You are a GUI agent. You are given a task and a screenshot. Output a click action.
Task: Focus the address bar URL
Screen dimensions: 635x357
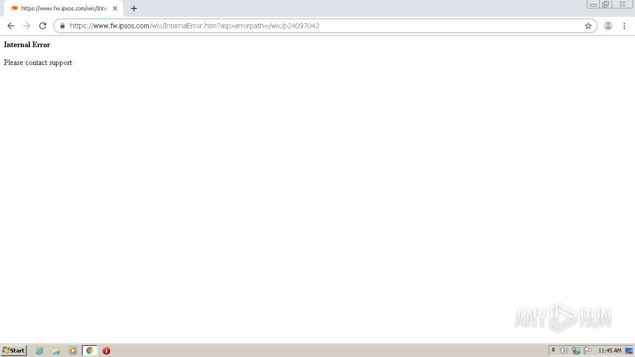[325, 26]
